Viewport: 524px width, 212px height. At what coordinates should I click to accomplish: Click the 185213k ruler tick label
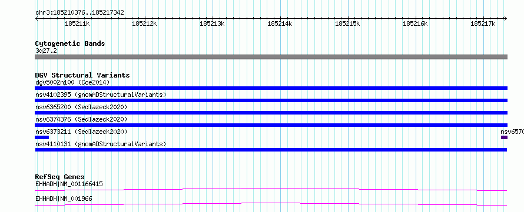point(212,24)
